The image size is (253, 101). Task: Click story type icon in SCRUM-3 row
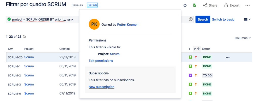tap(190, 84)
